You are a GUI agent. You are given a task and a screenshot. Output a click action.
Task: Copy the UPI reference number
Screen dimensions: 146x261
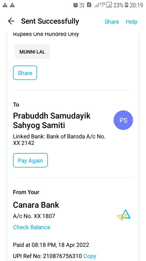click(x=90, y=256)
